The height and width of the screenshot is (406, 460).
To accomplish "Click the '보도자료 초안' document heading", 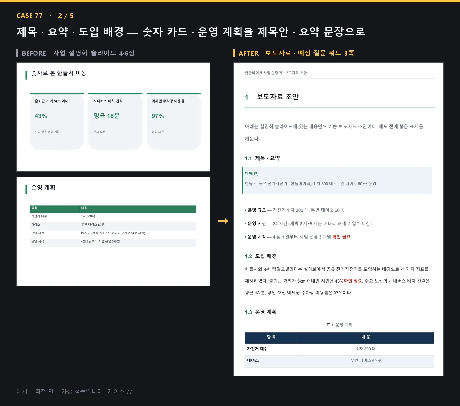I will point(277,97).
